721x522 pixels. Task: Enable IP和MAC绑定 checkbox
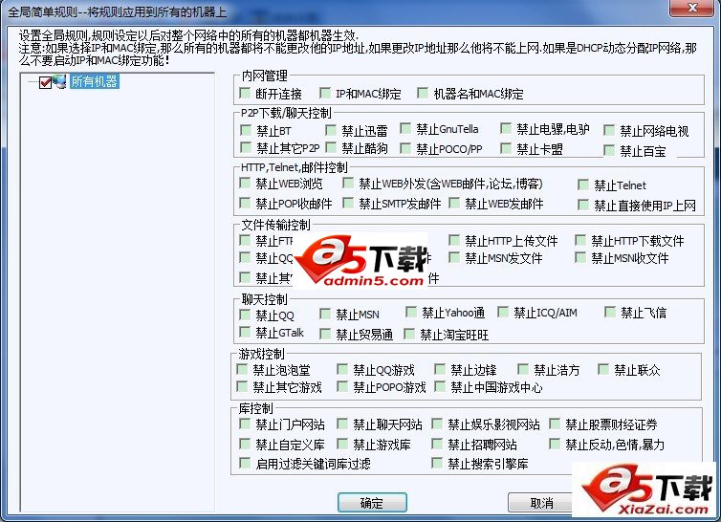325,94
